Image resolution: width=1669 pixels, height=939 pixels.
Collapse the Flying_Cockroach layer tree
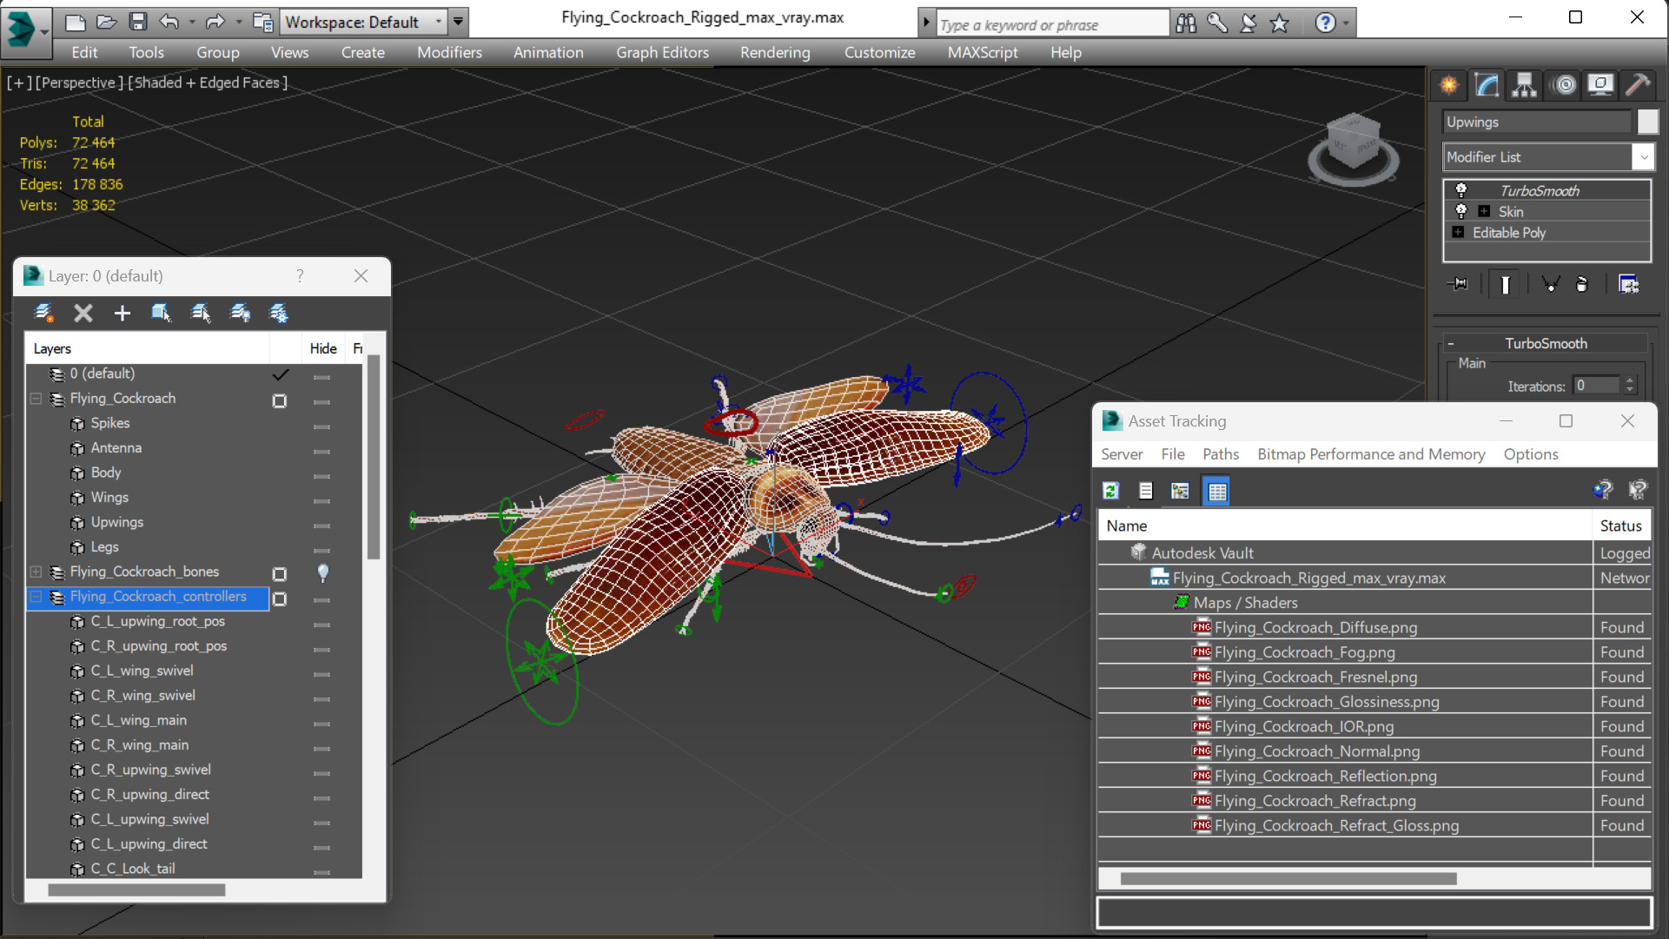coord(36,399)
